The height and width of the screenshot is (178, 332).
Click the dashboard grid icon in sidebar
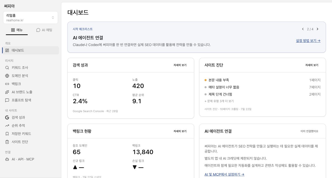[7, 50]
